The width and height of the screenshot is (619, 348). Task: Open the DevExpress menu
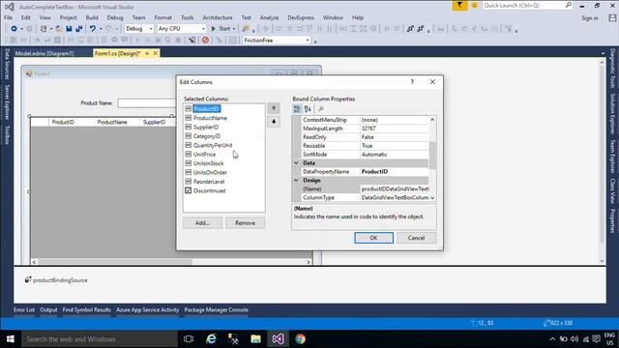[x=301, y=17]
